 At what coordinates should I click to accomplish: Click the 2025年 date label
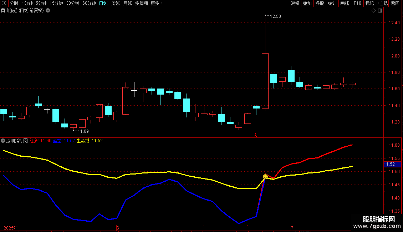point(11,228)
